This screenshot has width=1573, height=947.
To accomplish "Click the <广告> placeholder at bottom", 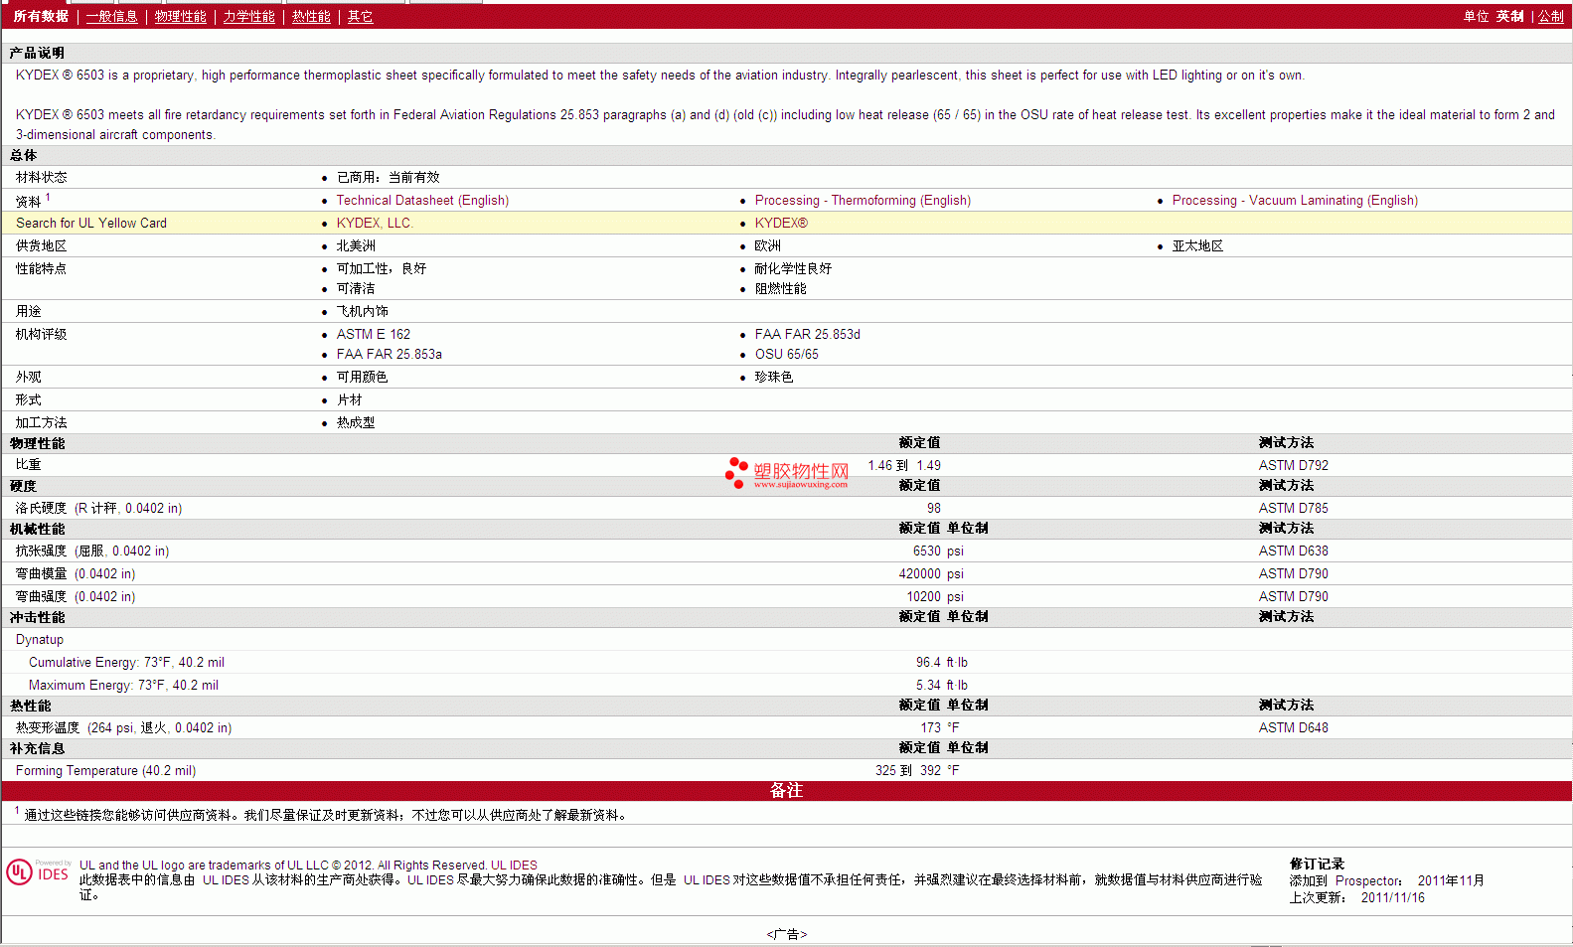I will pyautogui.click(x=787, y=934).
